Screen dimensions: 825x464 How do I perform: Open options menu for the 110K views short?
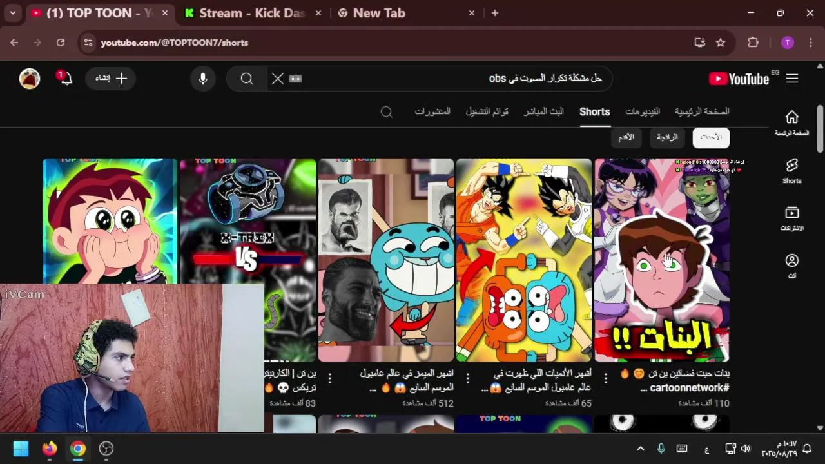coord(606,378)
